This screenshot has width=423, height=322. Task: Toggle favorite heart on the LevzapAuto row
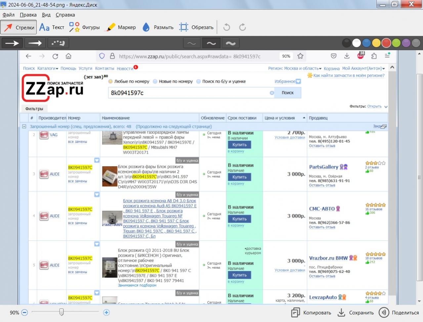coord(97,293)
